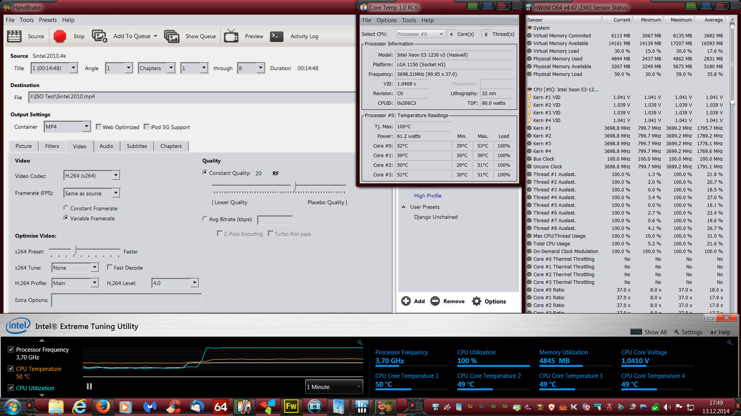Screen dimensions: 741x416
Task: Click the volume speaker tray icon
Action: (667, 407)
